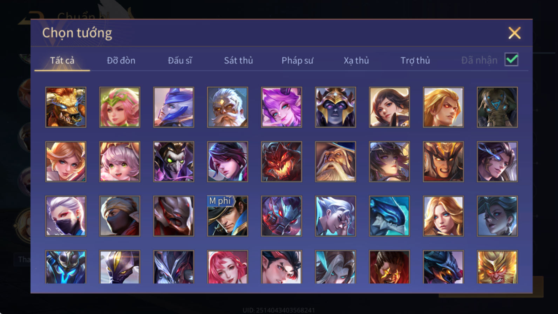
Task: Close the "Chọn tướng" dialog
Action: 515,33
